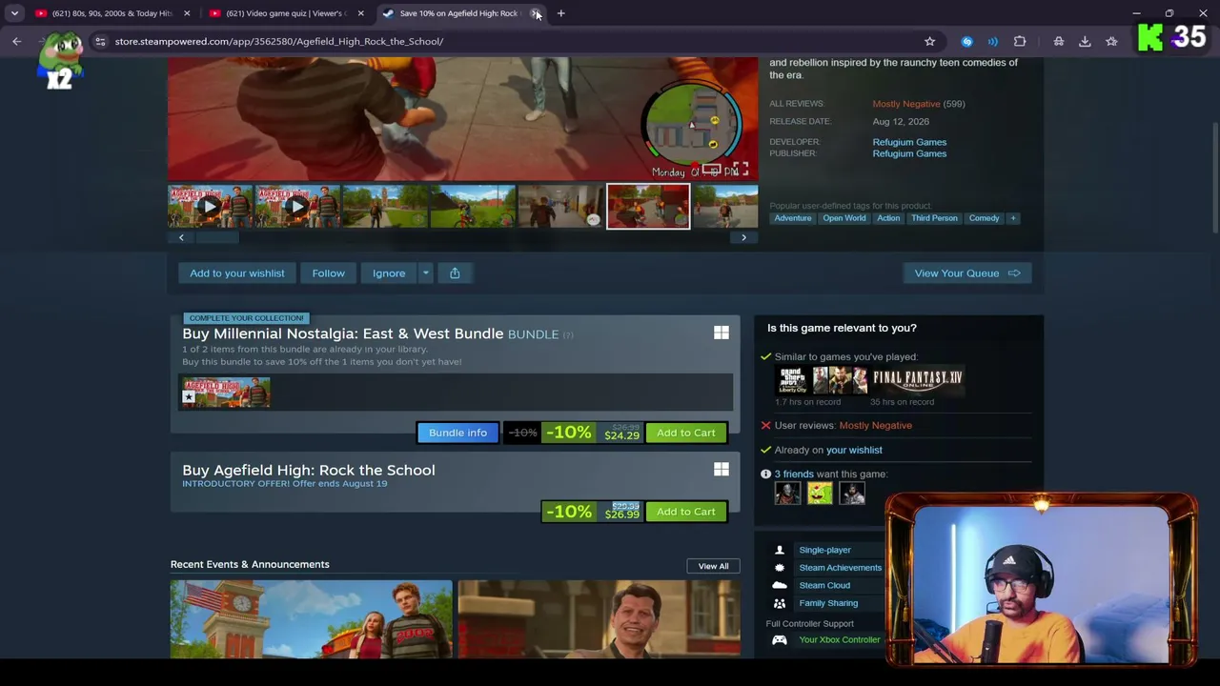The width and height of the screenshot is (1220, 686).
Task: Add Agefield High: Rock the School to cart
Action: [x=686, y=512]
